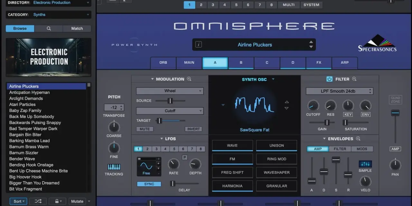Open the Wheel modulation source dropdown
Viewport: 412px width, 206px height.
pyautogui.click(x=170, y=91)
